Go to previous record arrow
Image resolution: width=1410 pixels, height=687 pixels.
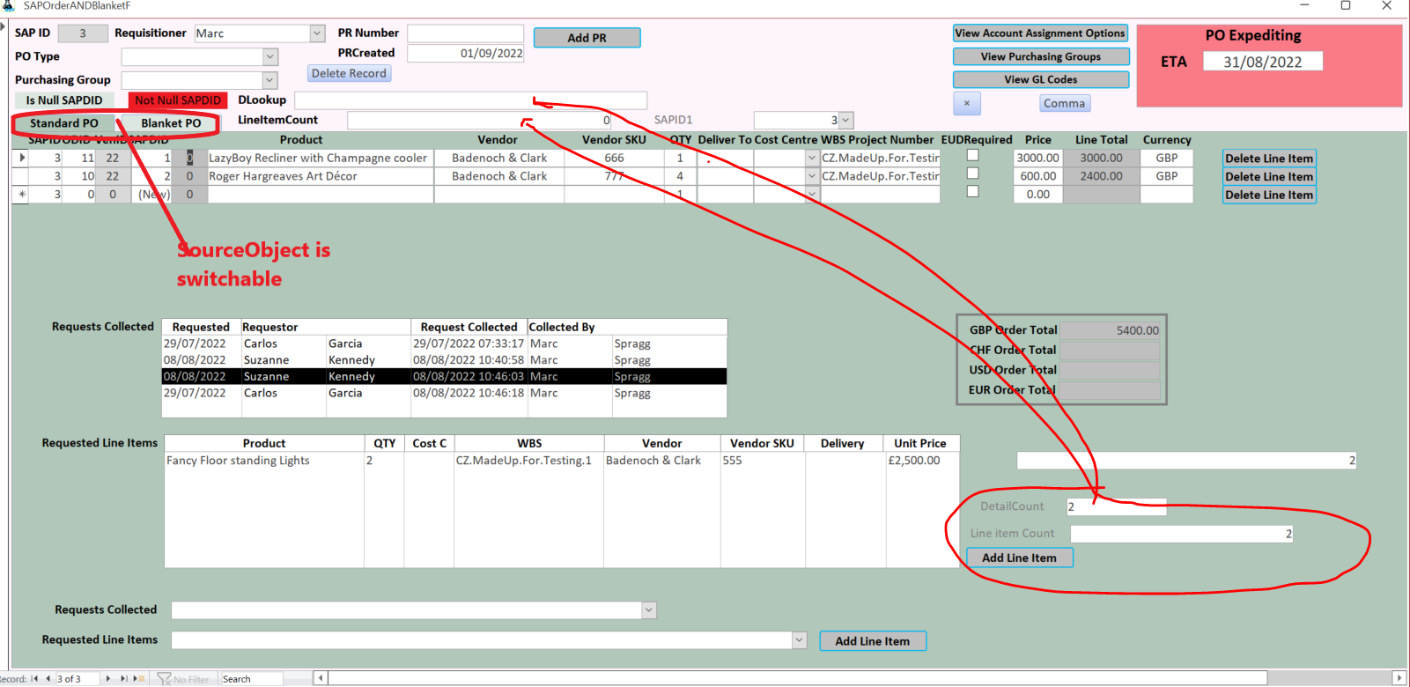coord(48,678)
